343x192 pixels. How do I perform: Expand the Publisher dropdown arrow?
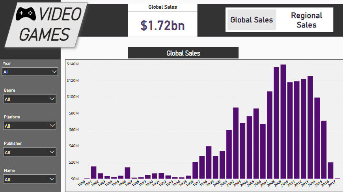(52, 152)
